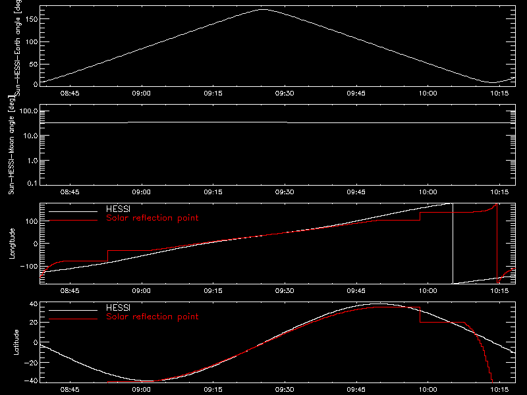Click red legend line sample in Longitude plot

73,221
